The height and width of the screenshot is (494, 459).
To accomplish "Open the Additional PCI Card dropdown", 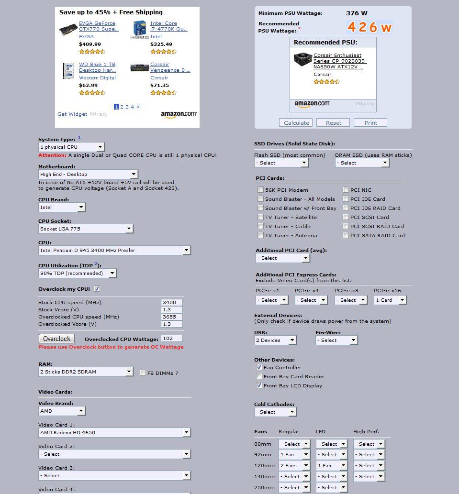I will [x=283, y=258].
